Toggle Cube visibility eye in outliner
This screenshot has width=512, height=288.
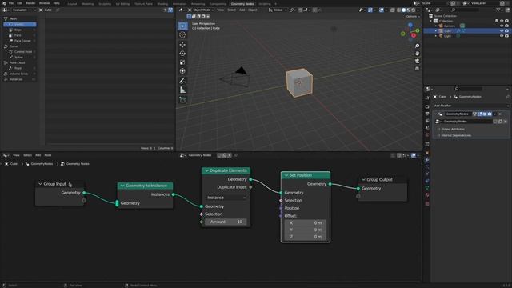502,30
